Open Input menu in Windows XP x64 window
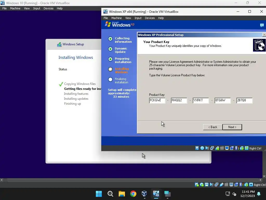The height and width of the screenshot is (200, 266). coord(138,18)
